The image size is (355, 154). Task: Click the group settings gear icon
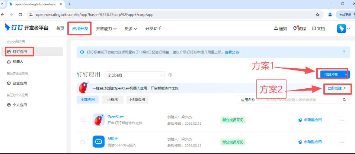(170, 75)
